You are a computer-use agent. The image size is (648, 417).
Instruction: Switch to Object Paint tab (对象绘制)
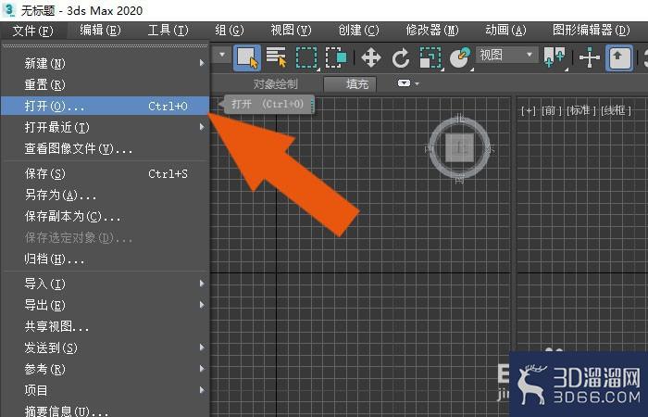pyautogui.click(x=275, y=84)
